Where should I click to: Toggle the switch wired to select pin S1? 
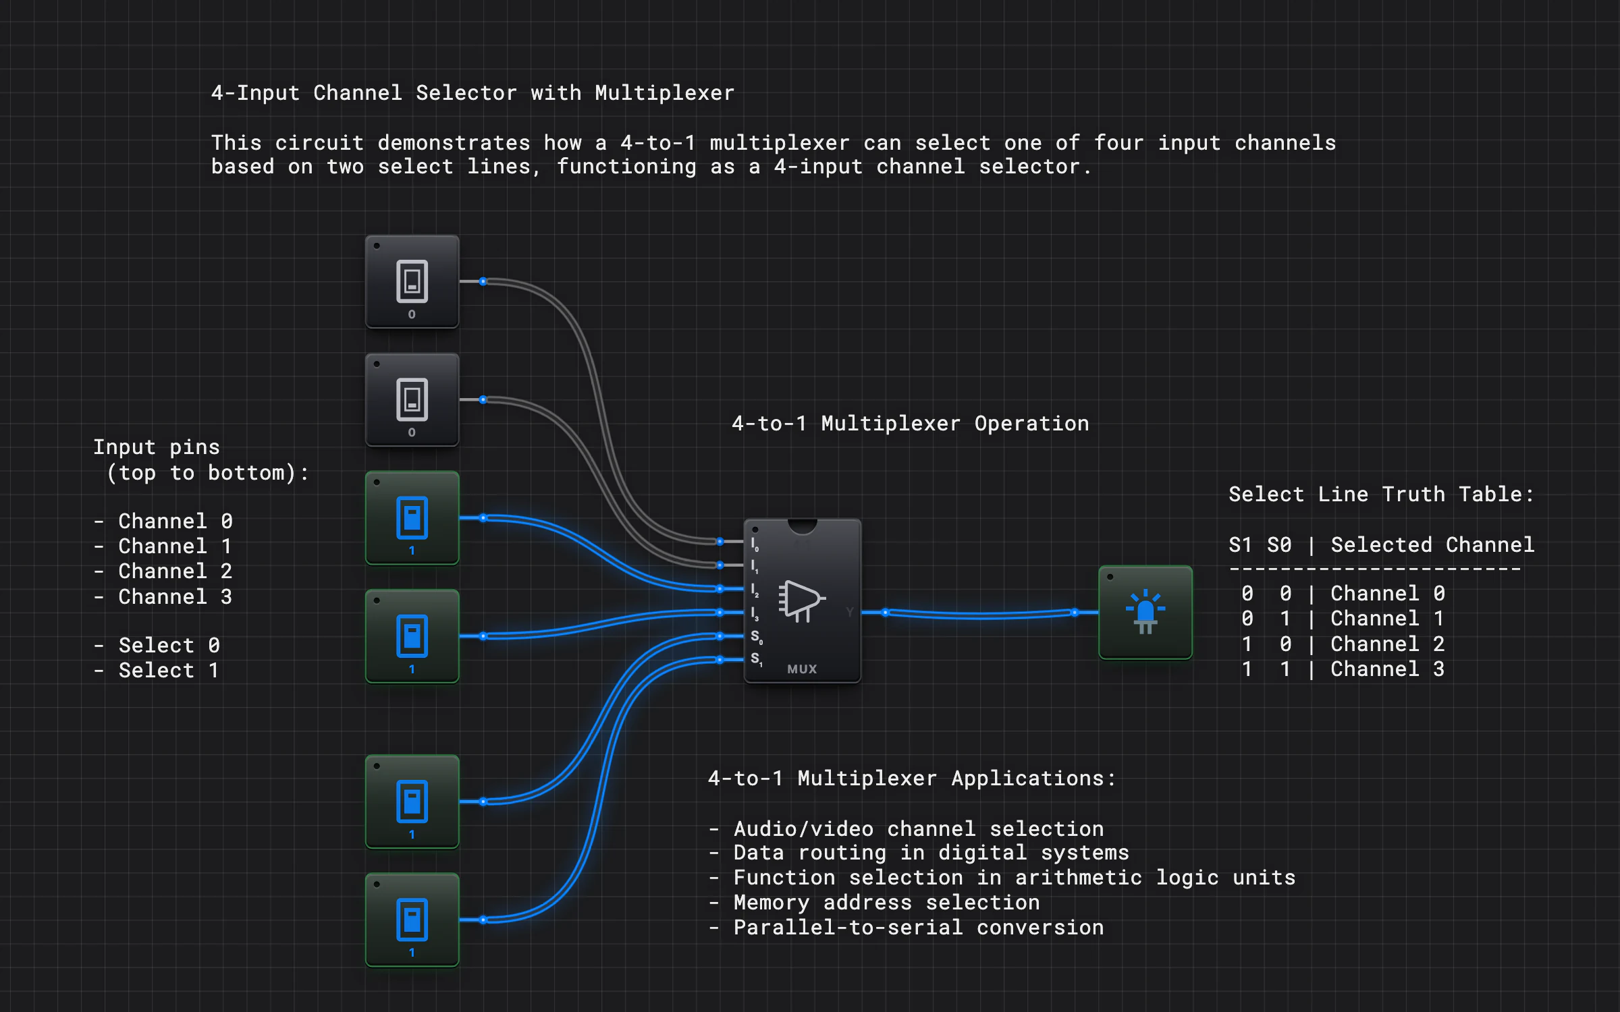click(x=412, y=920)
